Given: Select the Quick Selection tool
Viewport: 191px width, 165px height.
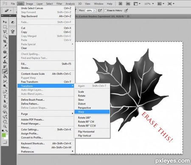Looking at the screenshot, I should [x=5, y=36].
